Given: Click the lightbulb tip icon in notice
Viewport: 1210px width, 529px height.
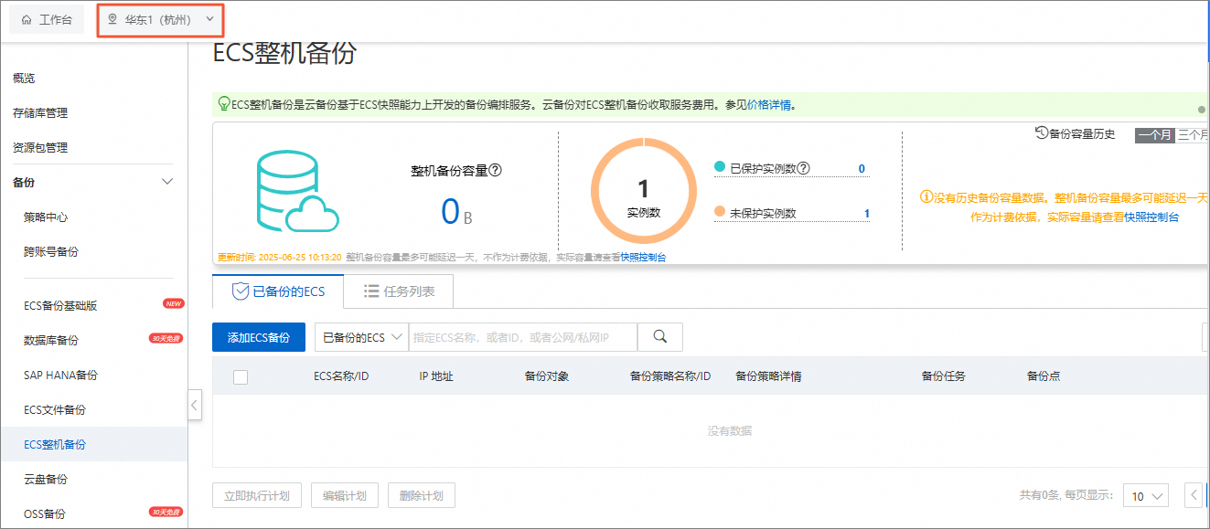Looking at the screenshot, I should tap(224, 104).
